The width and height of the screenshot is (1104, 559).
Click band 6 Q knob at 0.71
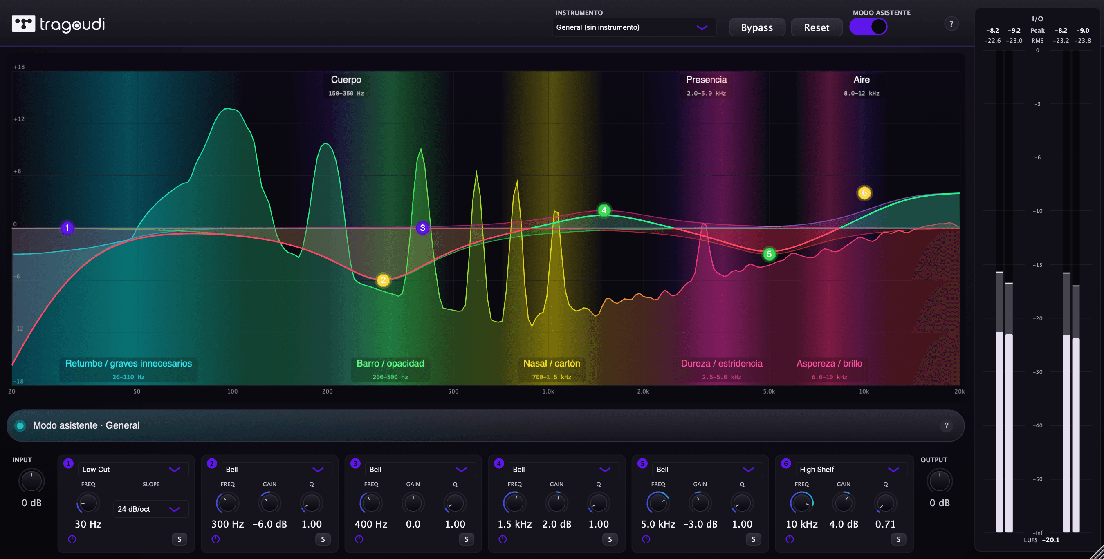[885, 503]
